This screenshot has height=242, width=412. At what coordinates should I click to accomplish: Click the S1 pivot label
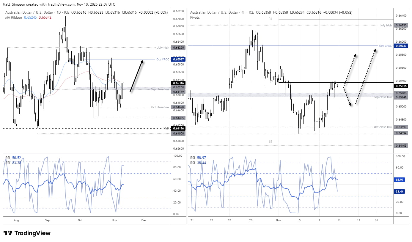pyautogui.click(x=271, y=142)
